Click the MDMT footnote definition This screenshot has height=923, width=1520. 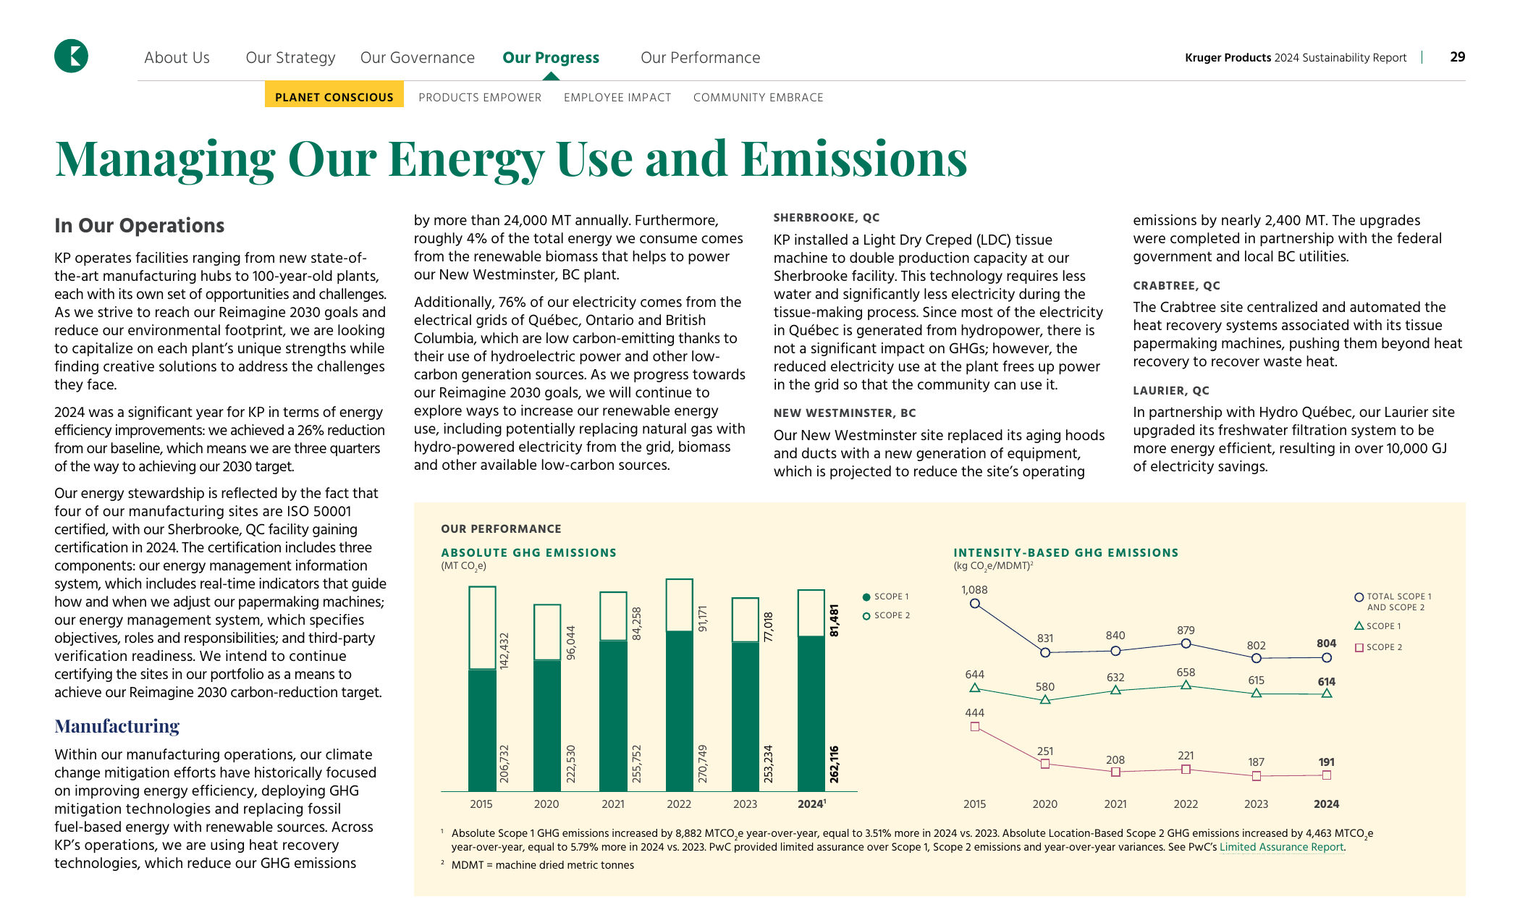(x=542, y=865)
